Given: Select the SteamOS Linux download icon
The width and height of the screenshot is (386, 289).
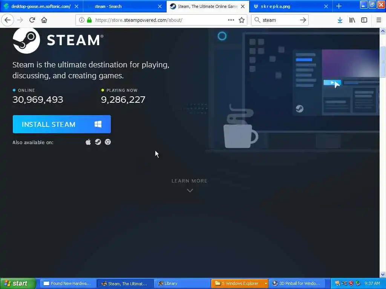Looking at the screenshot, I should pos(98,142).
